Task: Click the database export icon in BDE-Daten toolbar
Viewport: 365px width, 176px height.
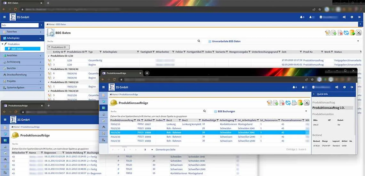Action: (352, 33)
